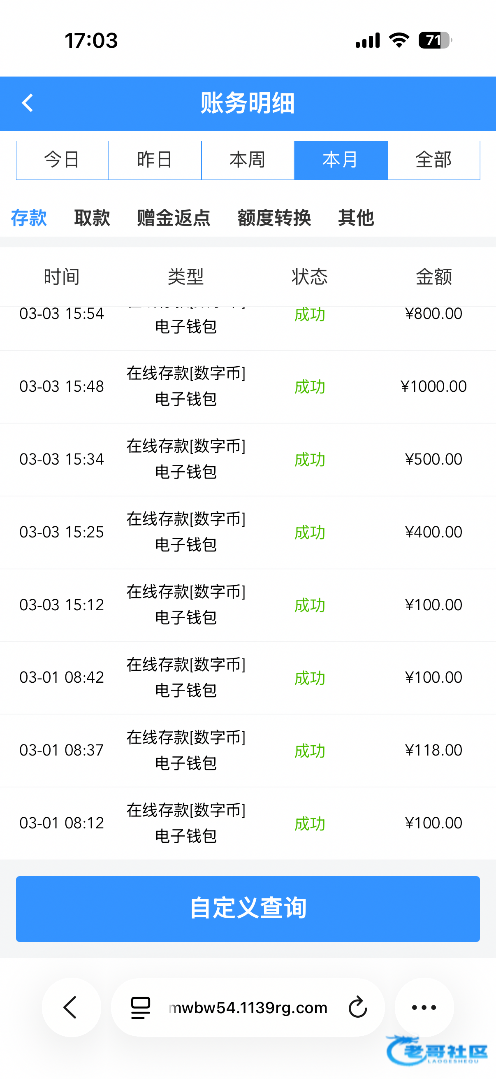Screen dimensions: 496x1079
Task: Open the 其他 tab
Action: [356, 218]
